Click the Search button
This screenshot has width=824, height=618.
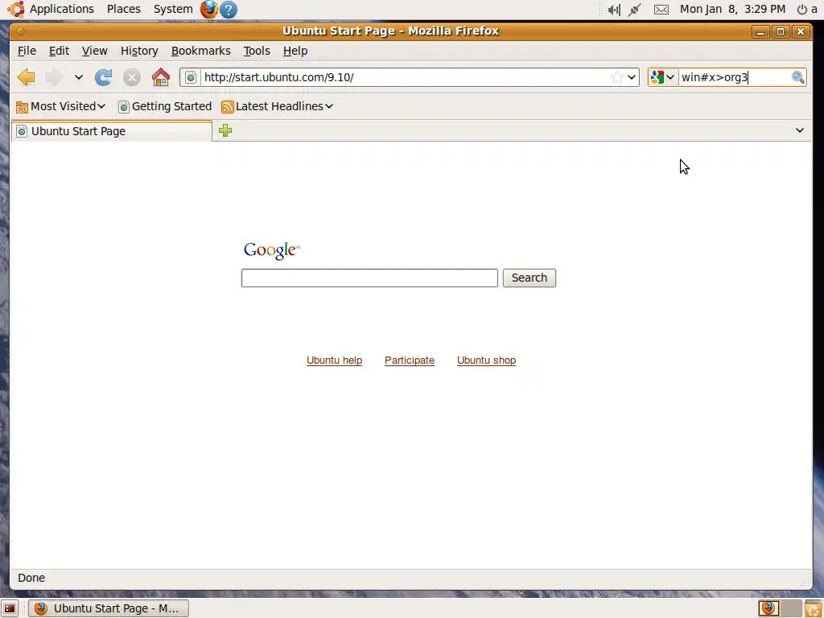(x=529, y=278)
